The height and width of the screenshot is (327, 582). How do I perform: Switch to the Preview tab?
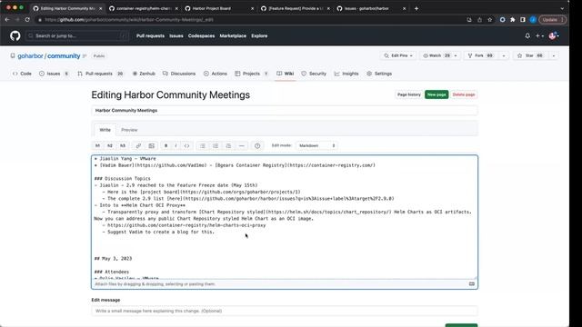(x=129, y=130)
